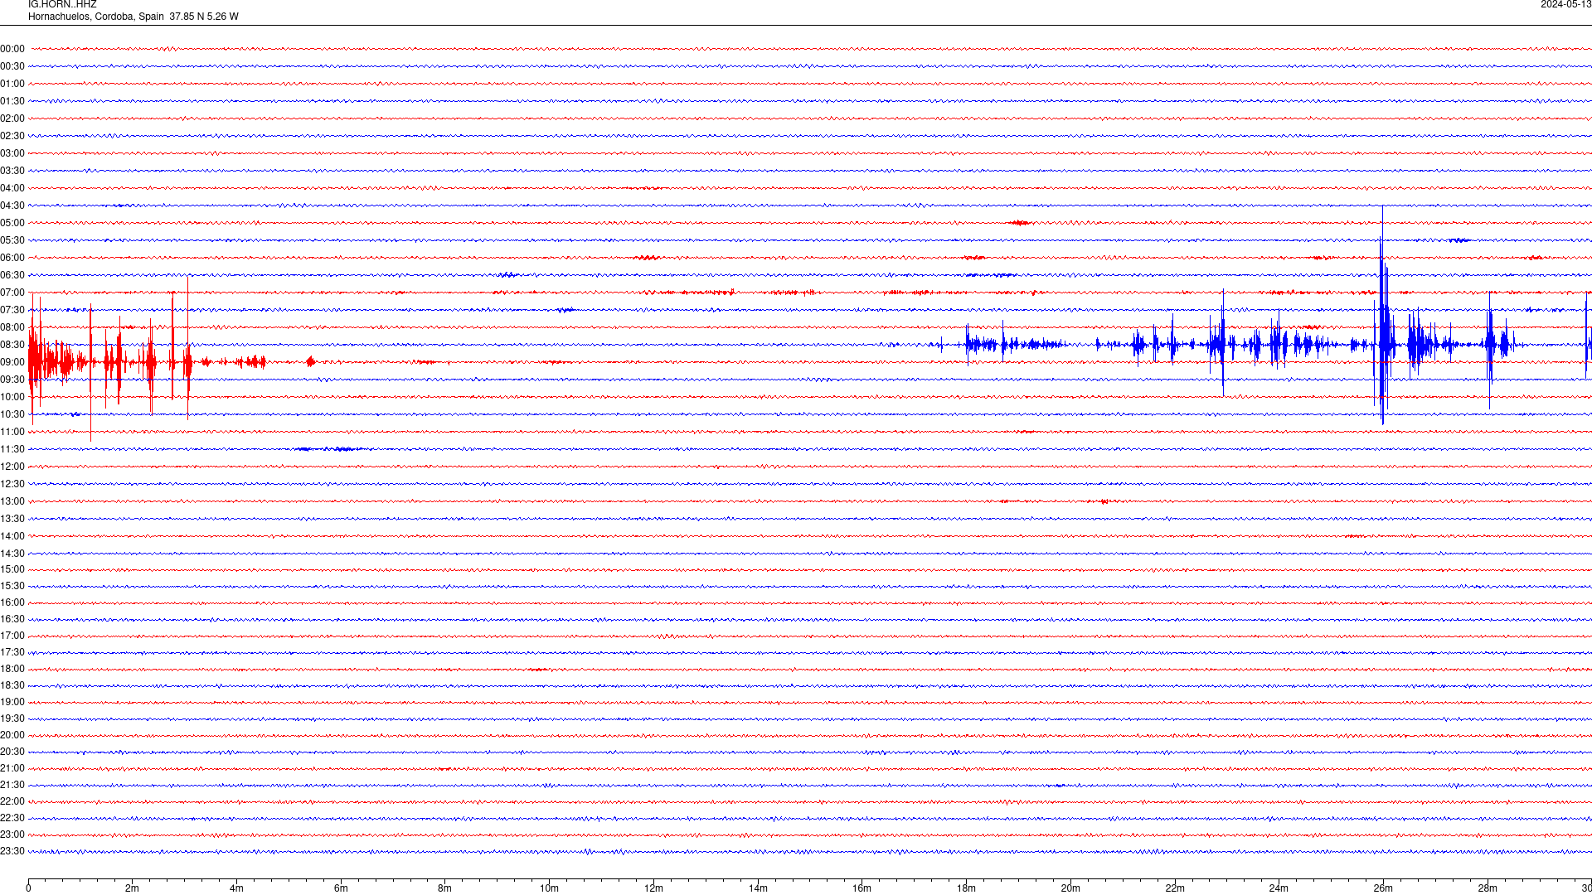The width and height of the screenshot is (1592, 895).
Task: Select the 05:00 time row label
Action: point(12,223)
